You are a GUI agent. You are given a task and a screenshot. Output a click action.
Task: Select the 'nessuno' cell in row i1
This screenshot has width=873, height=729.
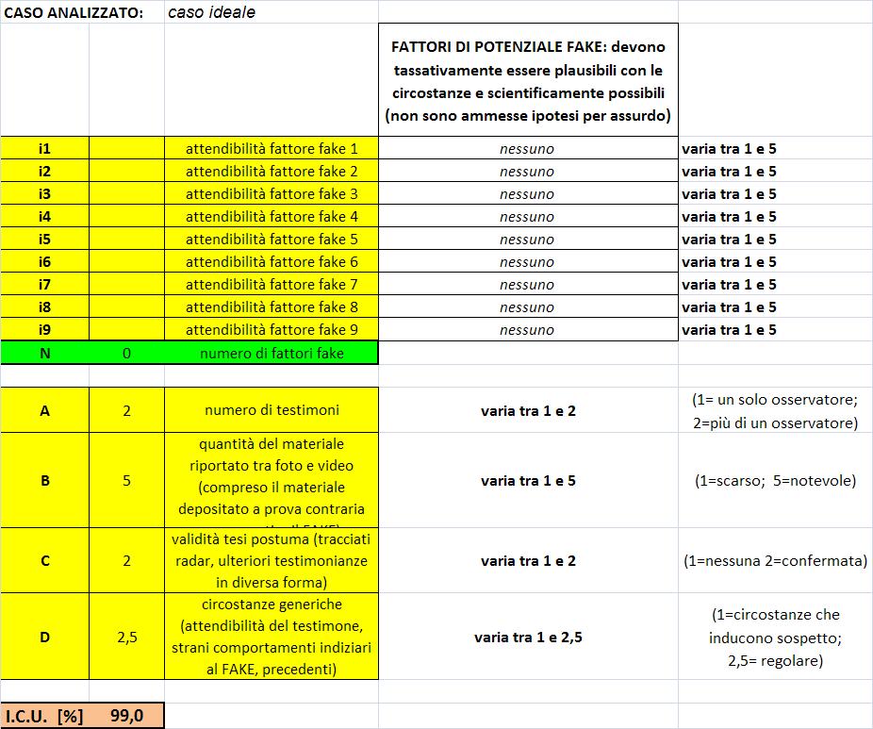(x=528, y=149)
